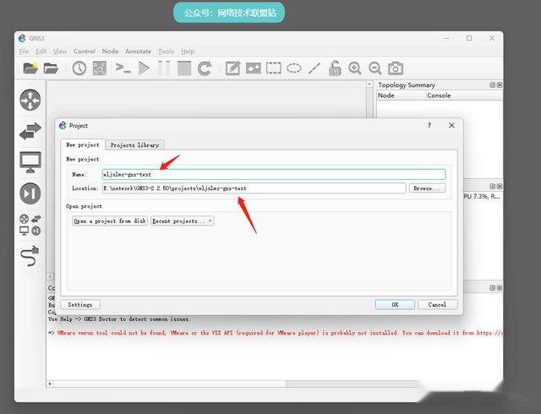The width and height of the screenshot is (541, 414).
Task: Open the Tools menu
Action: pyautogui.click(x=166, y=52)
